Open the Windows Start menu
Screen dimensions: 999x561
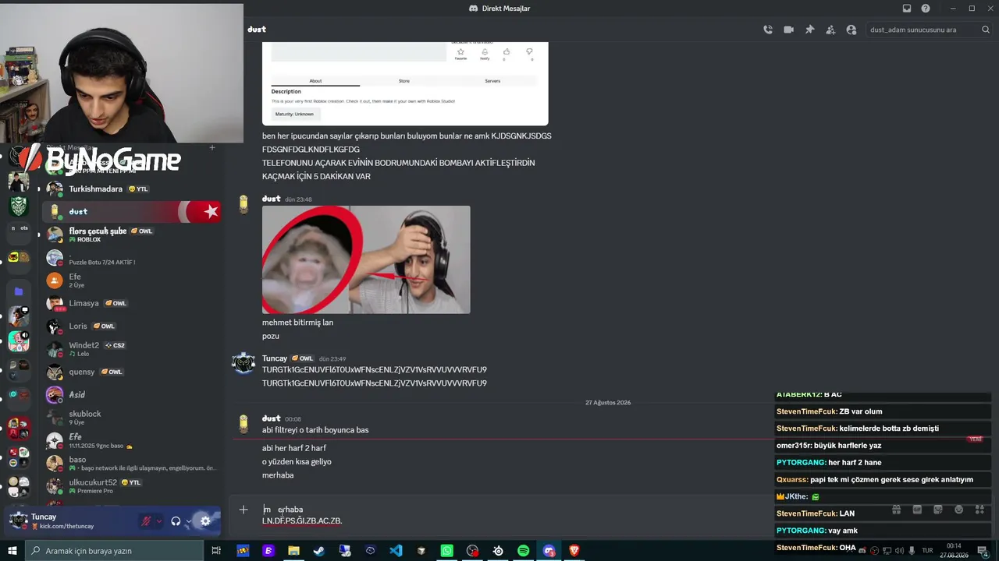[x=12, y=551]
